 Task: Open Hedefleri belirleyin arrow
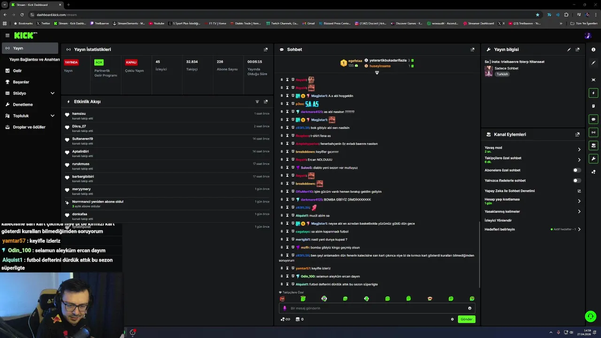579,230
